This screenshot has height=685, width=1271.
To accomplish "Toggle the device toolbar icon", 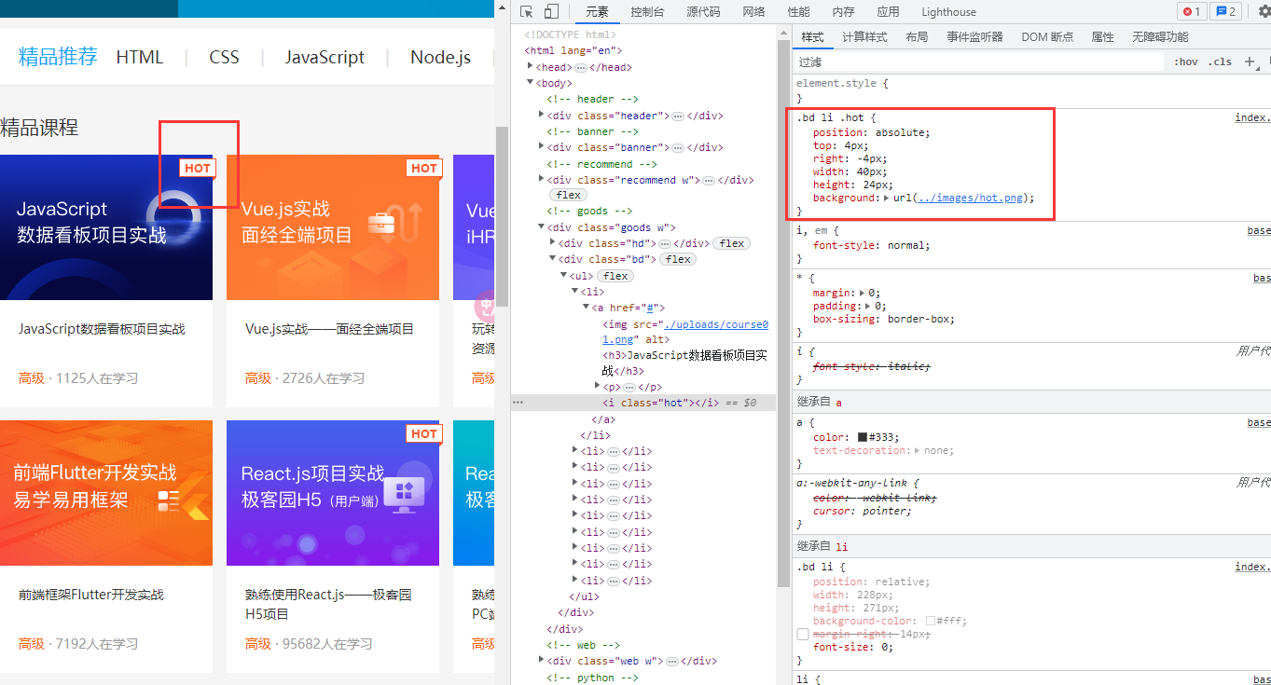I will pos(551,12).
